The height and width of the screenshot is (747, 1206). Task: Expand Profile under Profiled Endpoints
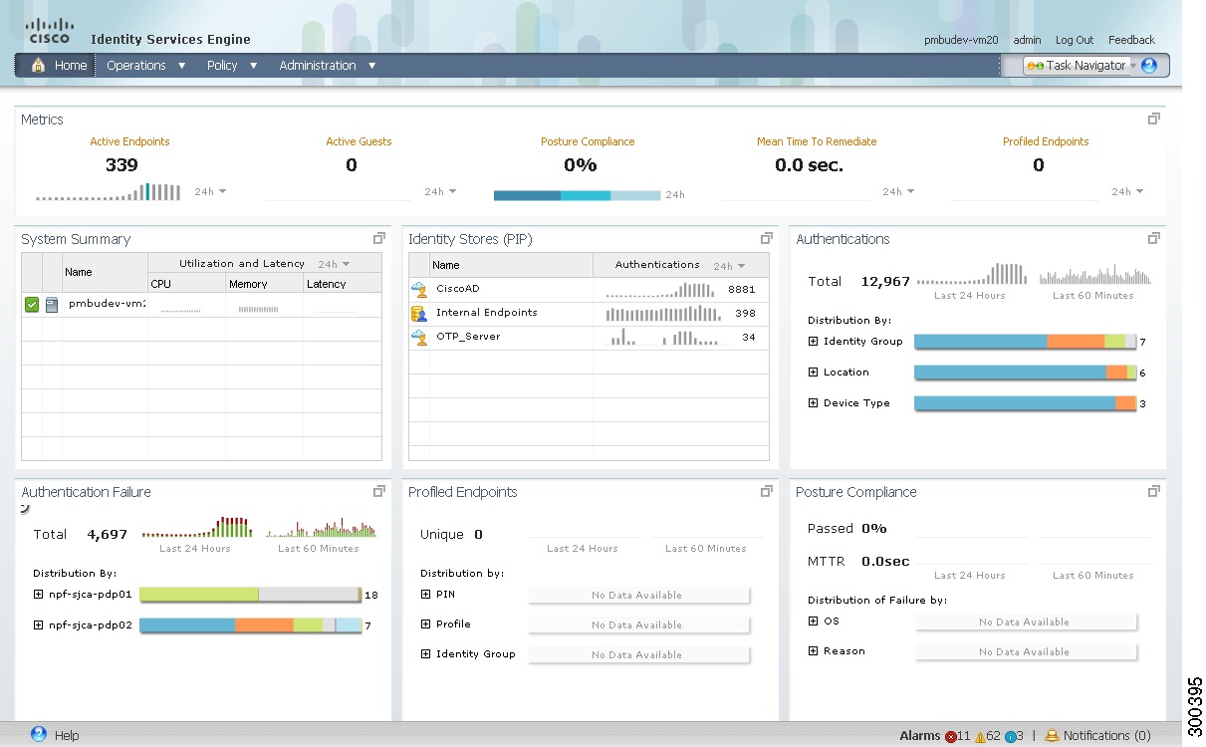[x=425, y=624]
